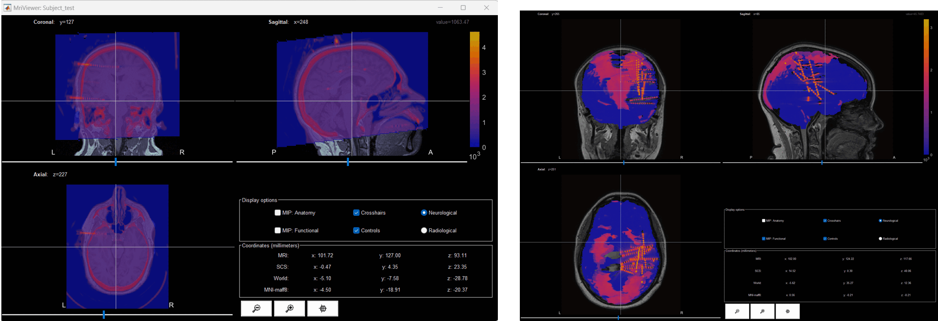
Task: Choose Radiological radio in the right-hand viewer
Action: [880, 239]
